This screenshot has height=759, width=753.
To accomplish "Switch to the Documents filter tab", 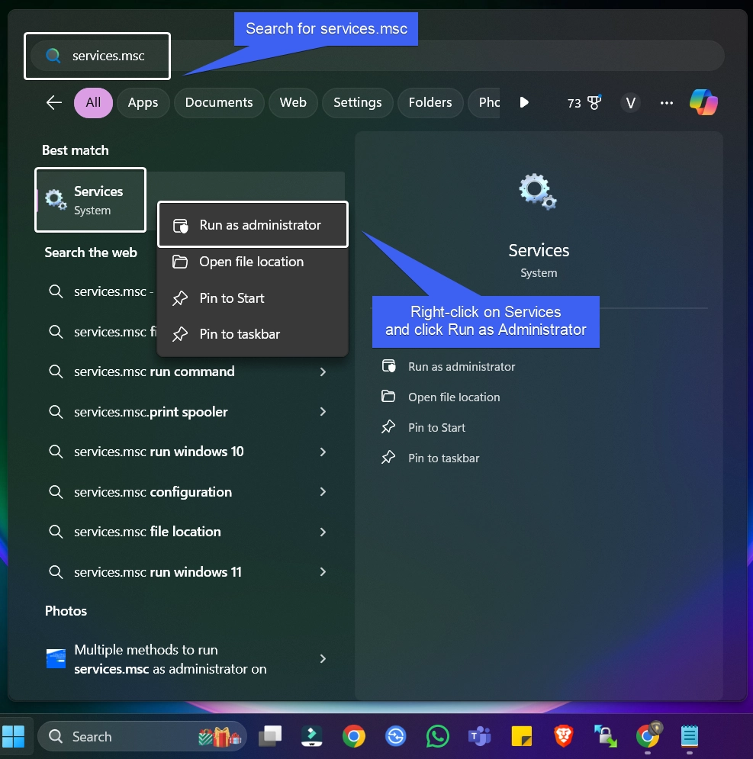I will click(219, 102).
